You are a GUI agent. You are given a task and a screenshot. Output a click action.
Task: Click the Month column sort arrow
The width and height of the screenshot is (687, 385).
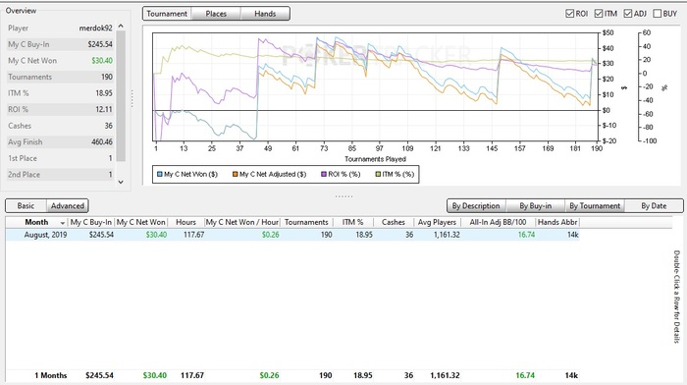tap(63, 223)
